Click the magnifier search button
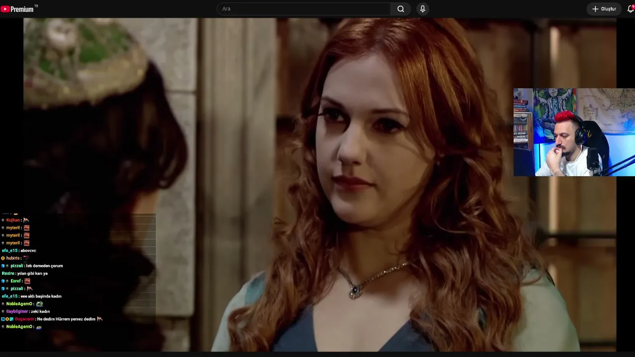Viewport: 635px width, 357px height. 401,9
